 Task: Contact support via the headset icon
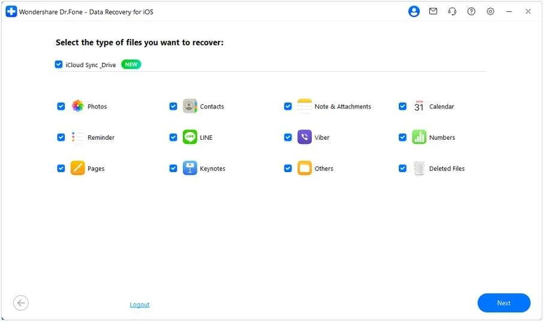pos(452,11)
